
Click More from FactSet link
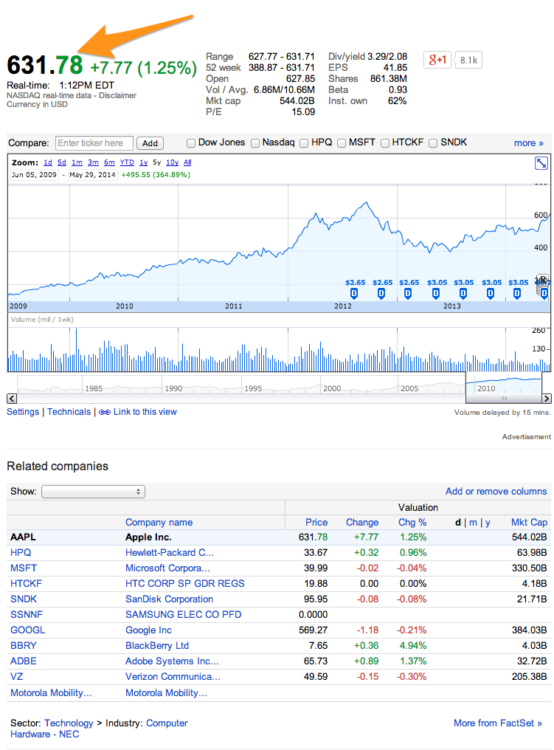tap(498, 723)
